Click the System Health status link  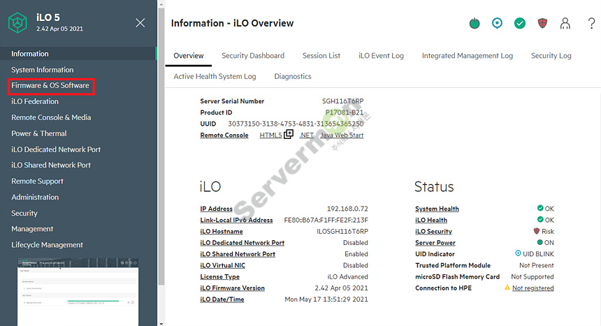click(437, 209)
